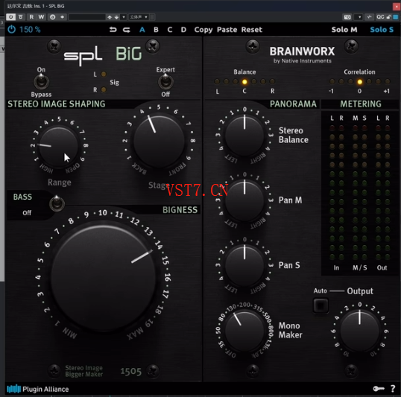Click the side-chain routing icon
Viewport: 401px width, 397px height.
[x=369, y=17]
